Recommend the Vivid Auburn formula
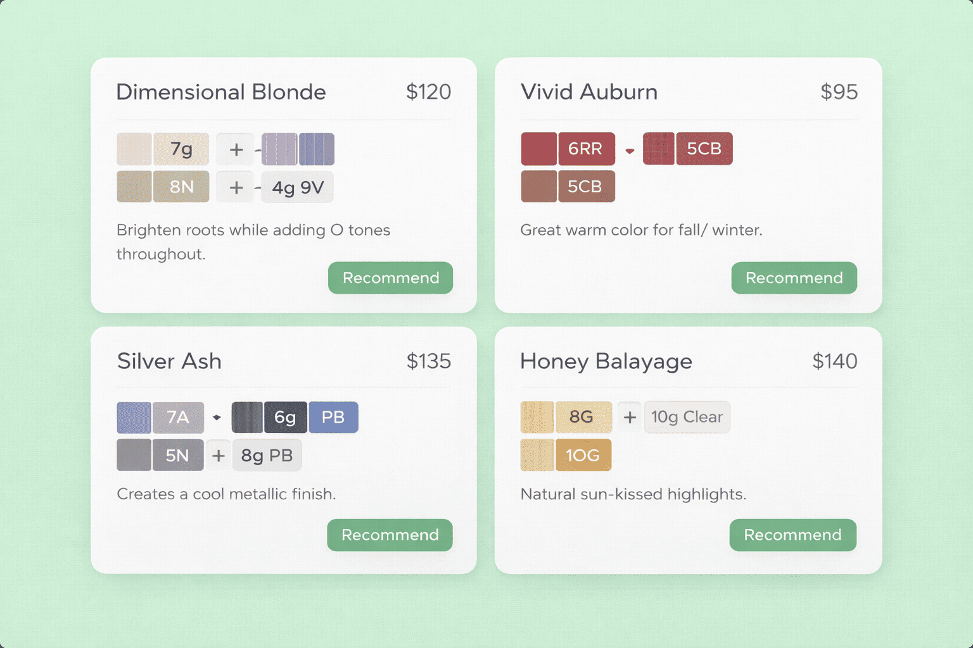The height and width of the screenshot is (648, 973). pos(794,278)
